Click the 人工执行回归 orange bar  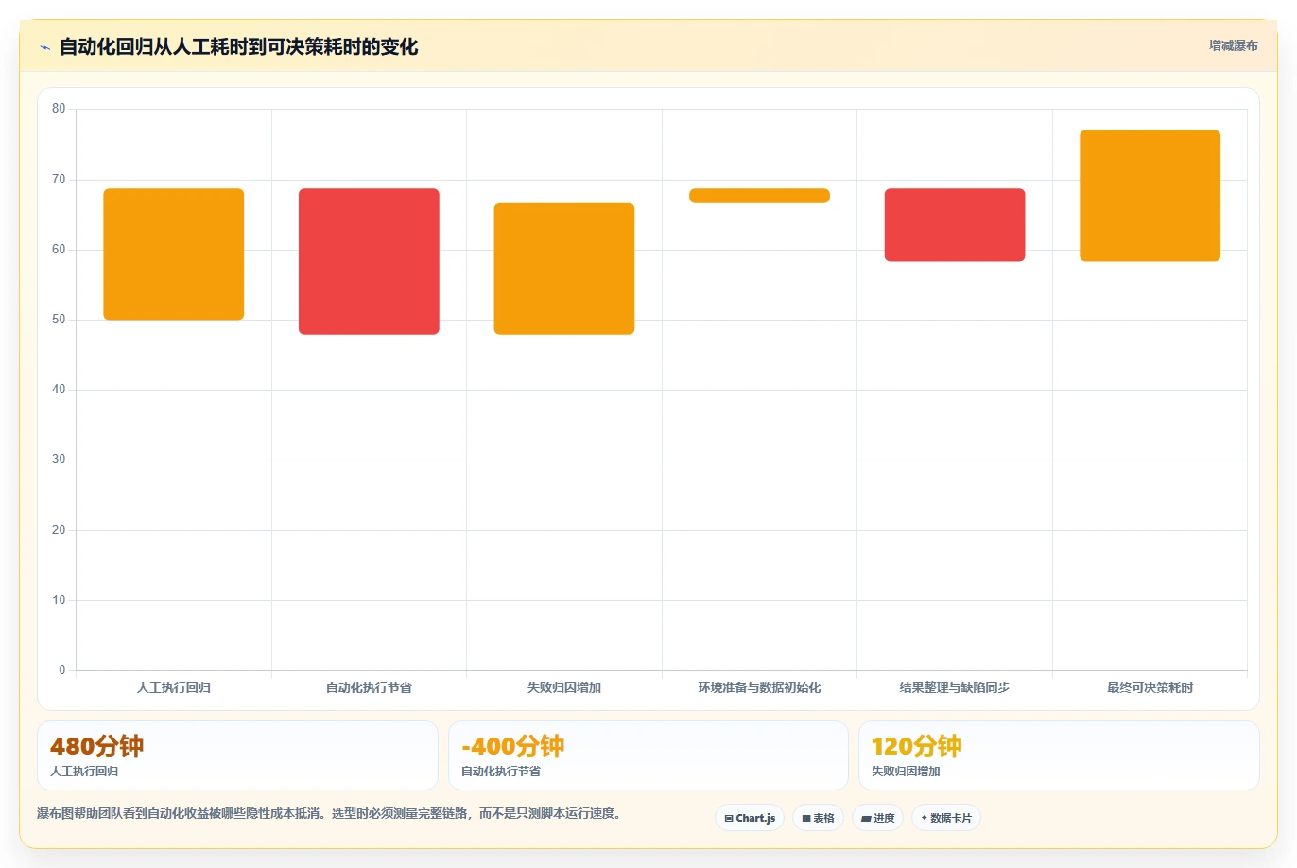[x=174, y=254]
